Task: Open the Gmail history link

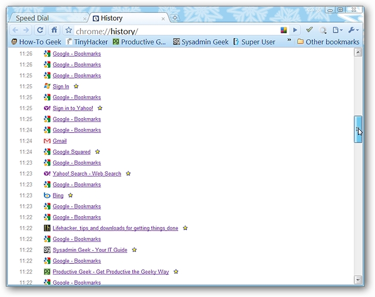Action: tap(60, 141)
